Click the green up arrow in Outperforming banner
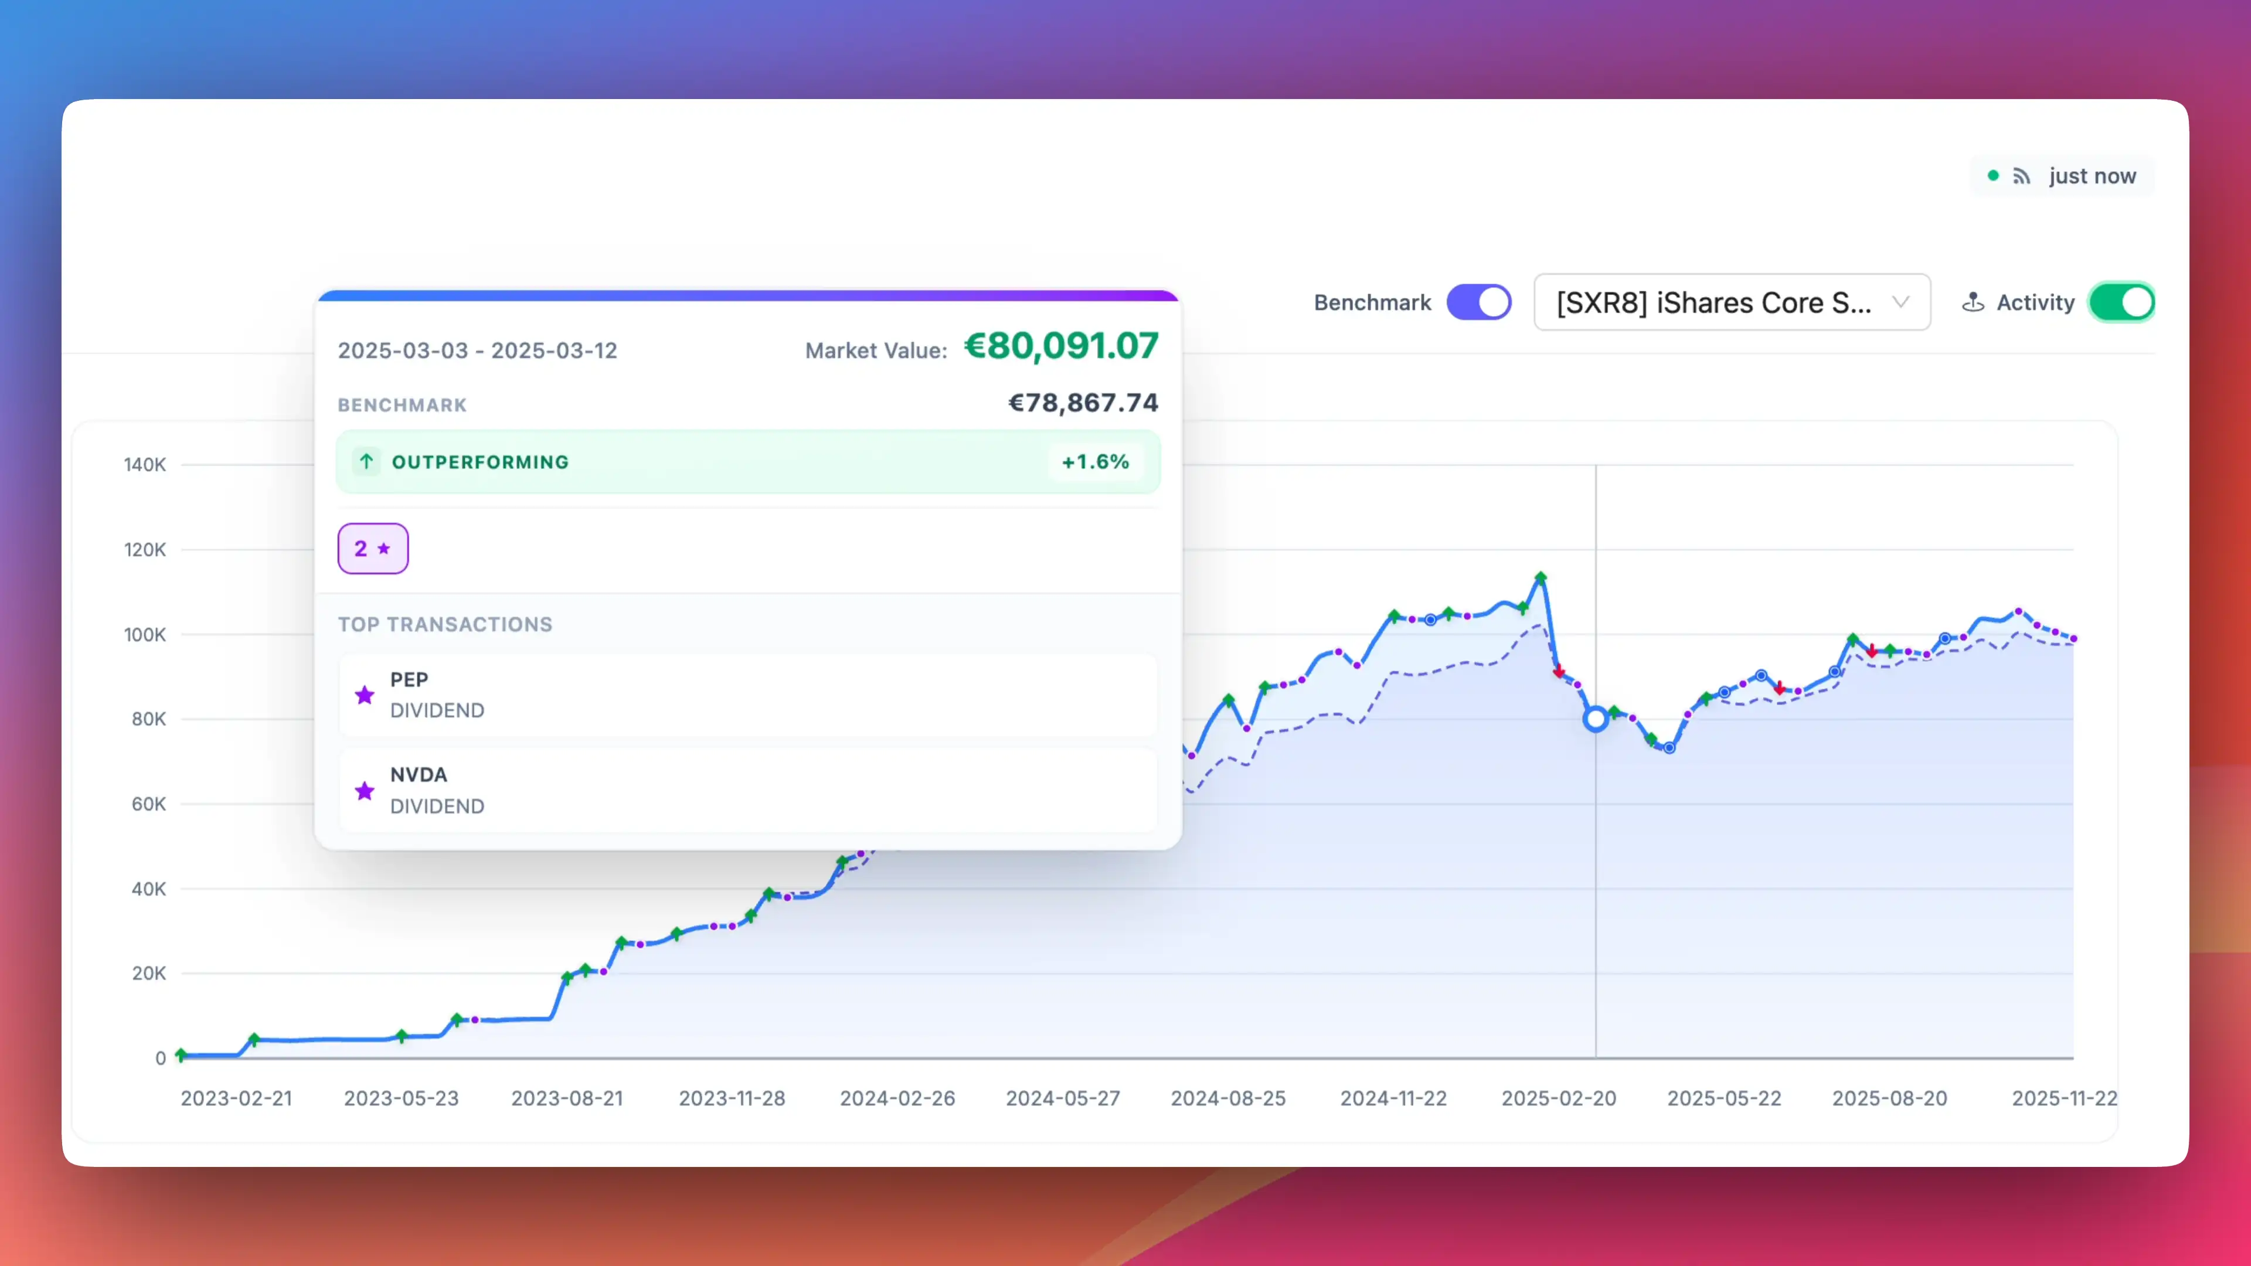Screen dimensions: 2251x1266 coord(366,461)
